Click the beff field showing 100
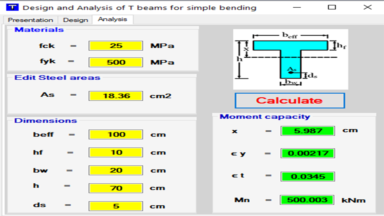Image resolution: width=384 pixels, height=216 pixels. (x=116, y=134)
